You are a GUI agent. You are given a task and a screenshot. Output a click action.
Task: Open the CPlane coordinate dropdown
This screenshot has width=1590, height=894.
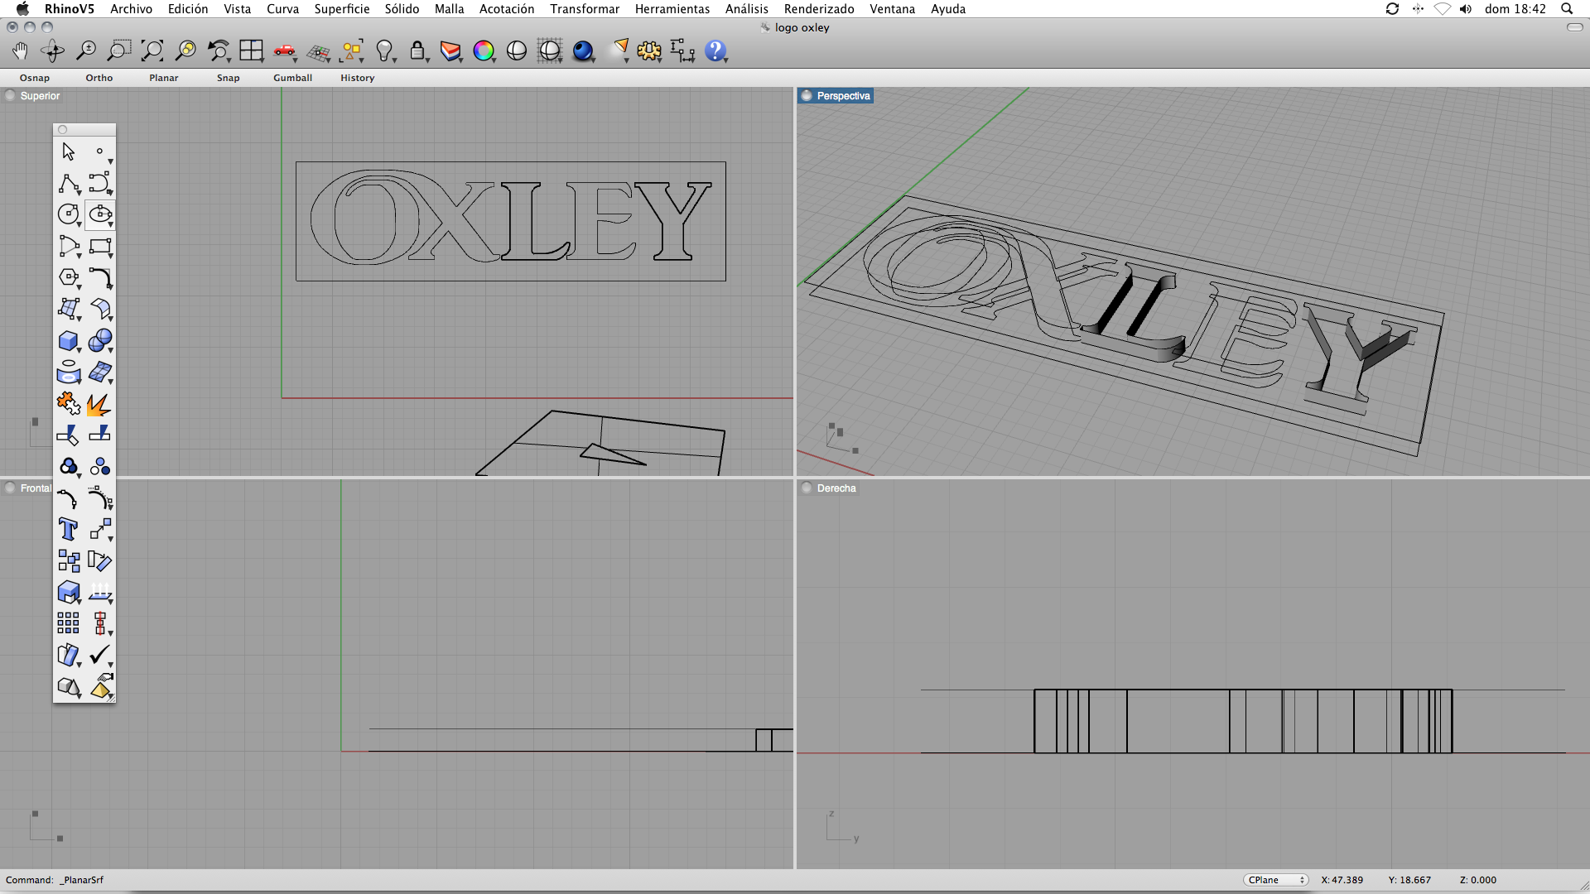coord(1275,880)
